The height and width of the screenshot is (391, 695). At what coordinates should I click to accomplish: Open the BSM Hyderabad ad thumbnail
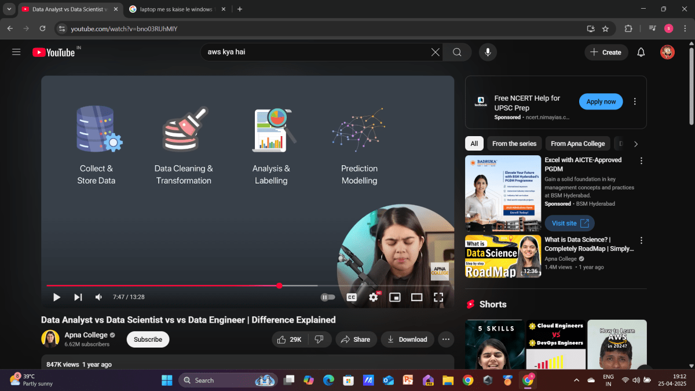pyautogui.click(x=503, y=193)
